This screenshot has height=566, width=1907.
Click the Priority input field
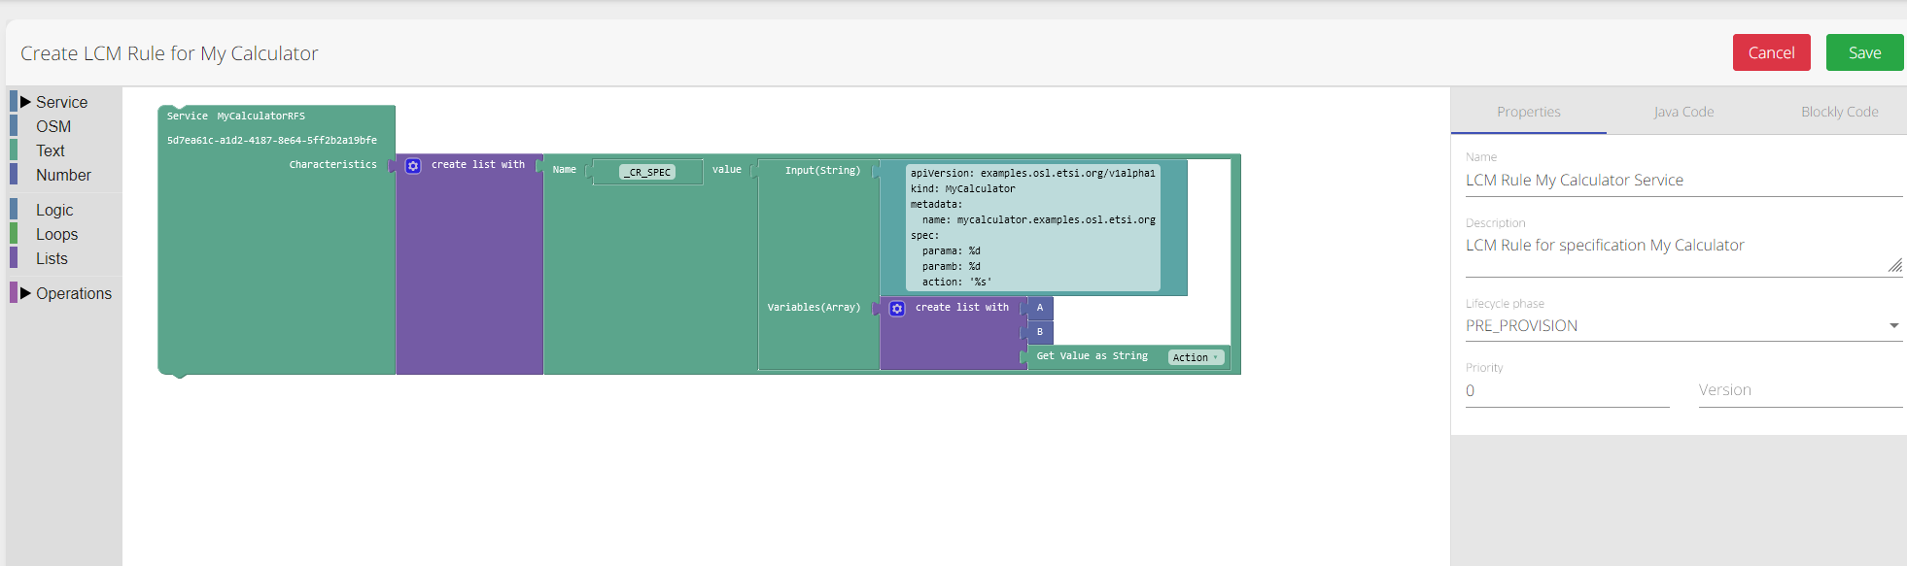point(1566,390)
